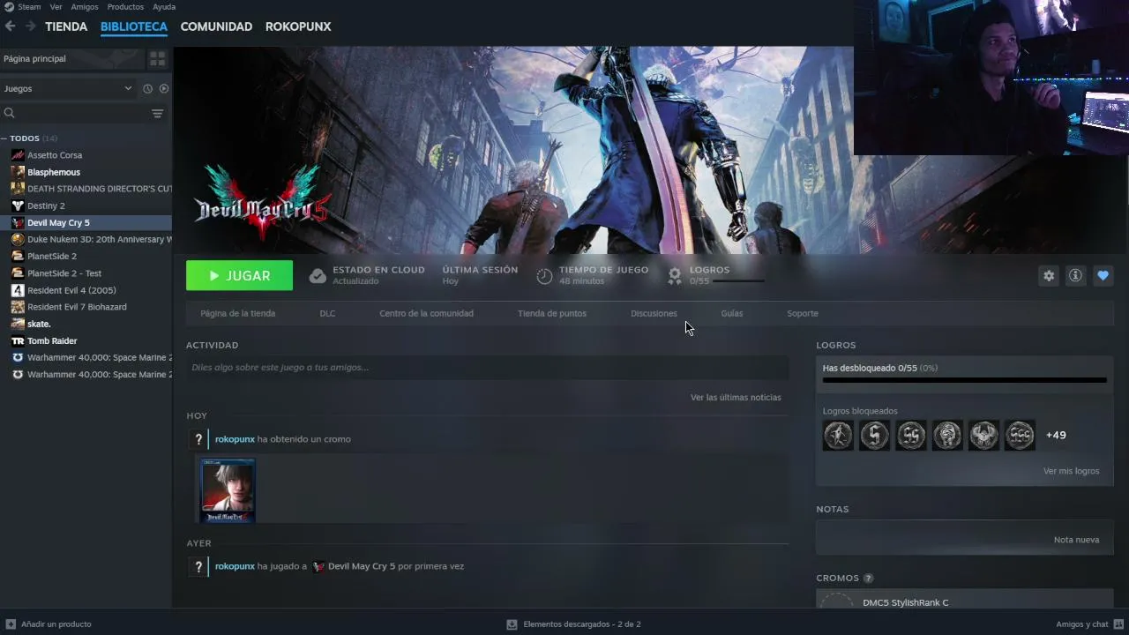
Task: Open the Ayuda menu
Action: [164, 7]
